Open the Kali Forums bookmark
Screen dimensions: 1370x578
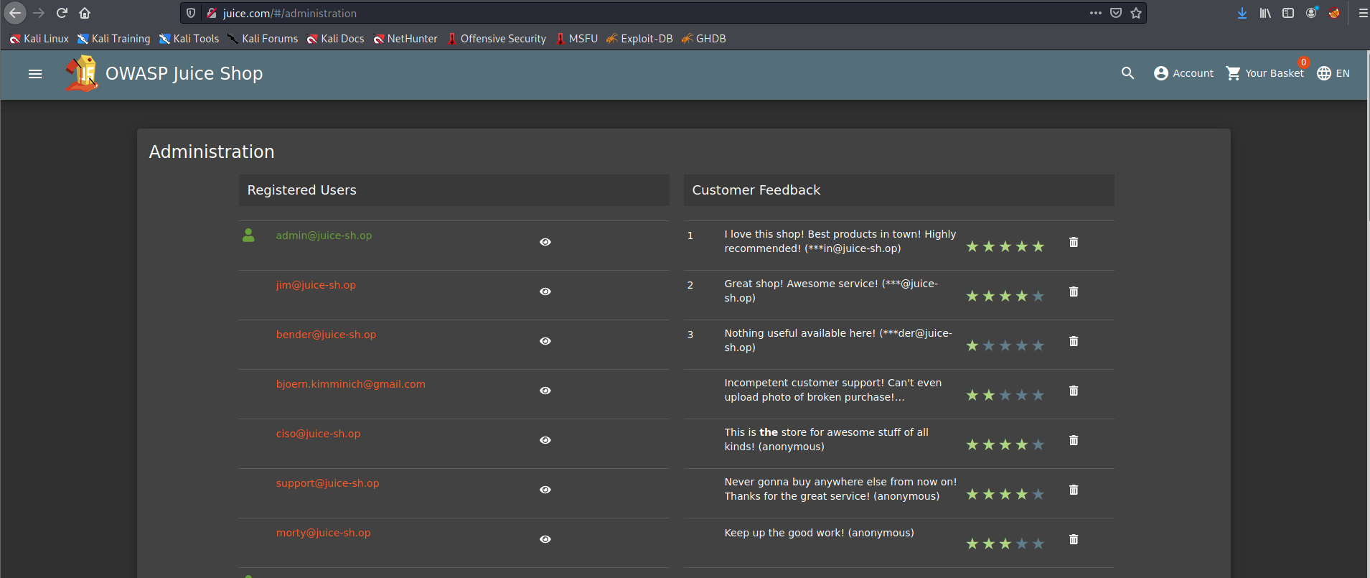point(263,39)
